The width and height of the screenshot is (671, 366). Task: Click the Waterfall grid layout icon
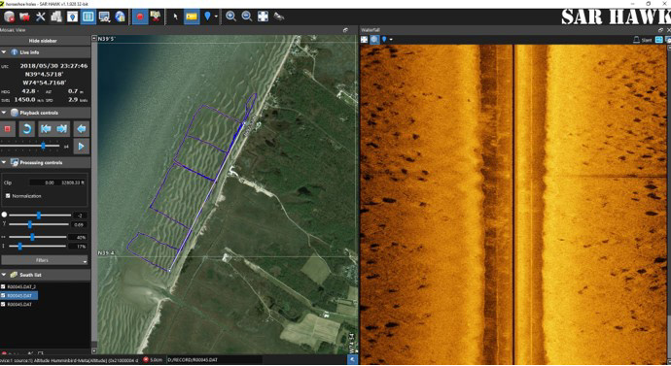[659, 40]
